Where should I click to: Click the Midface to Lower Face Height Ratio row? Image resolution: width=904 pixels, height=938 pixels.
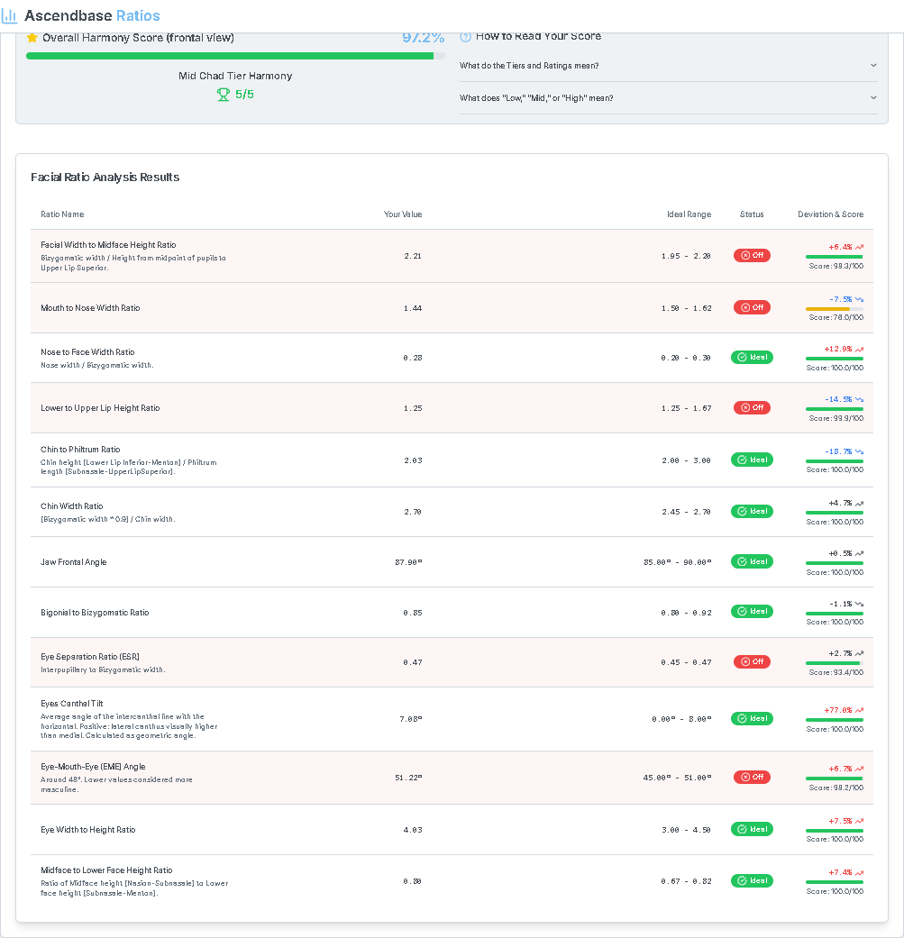tap(106, 870)
